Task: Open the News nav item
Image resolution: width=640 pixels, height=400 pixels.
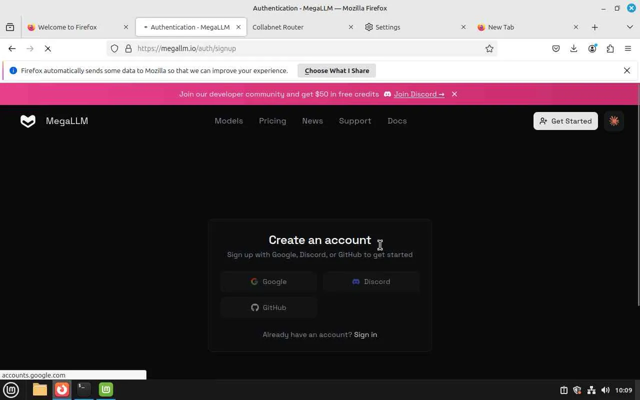Action: (x=312, y=121)
